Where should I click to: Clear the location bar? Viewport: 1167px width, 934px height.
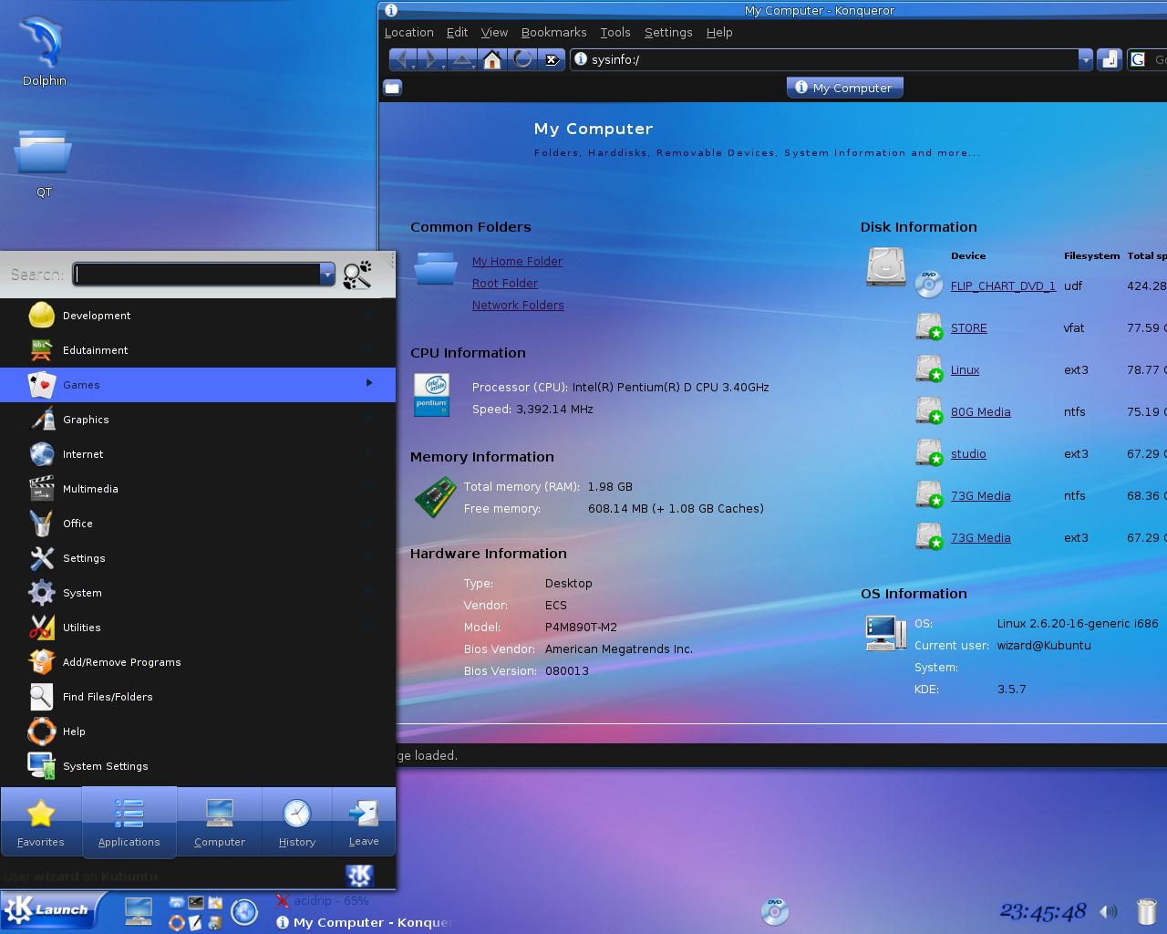[x=552, y=60]
